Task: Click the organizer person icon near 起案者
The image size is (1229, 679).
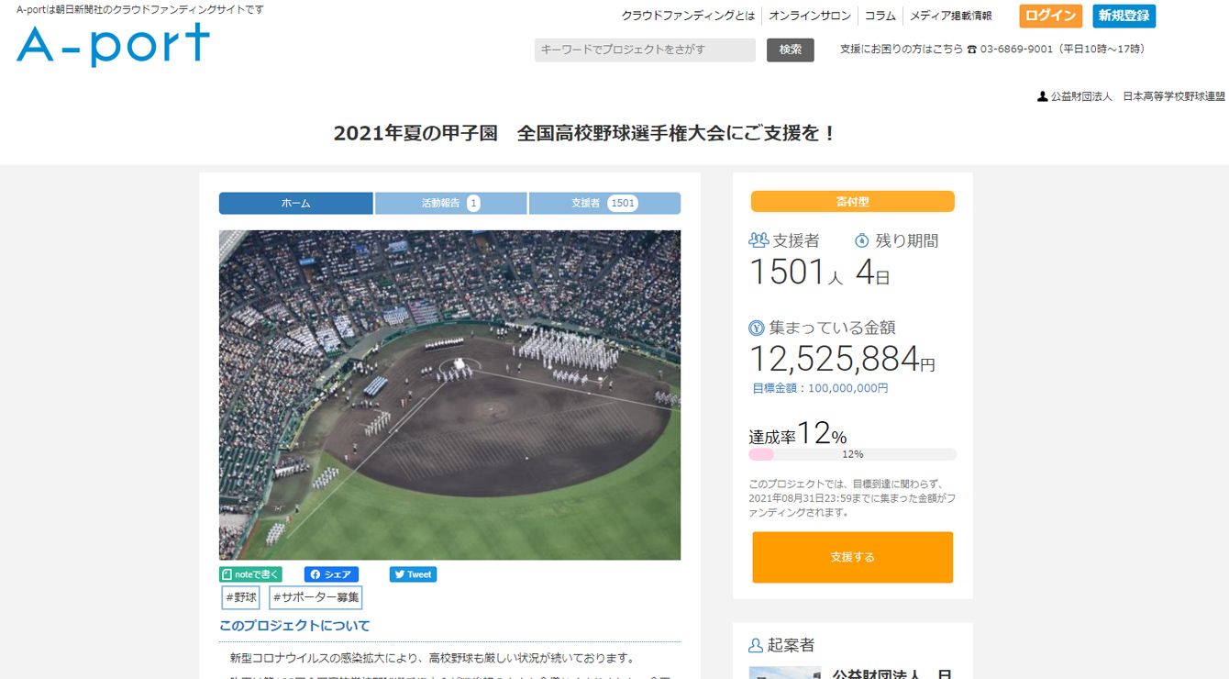Action: [756, 645]
